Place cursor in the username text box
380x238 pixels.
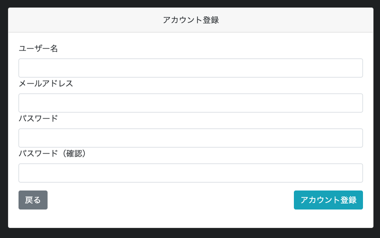point(190,68)
